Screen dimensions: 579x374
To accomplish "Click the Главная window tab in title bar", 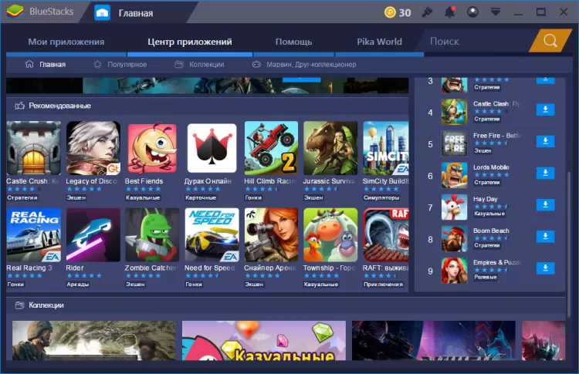I will click(136, 13).
